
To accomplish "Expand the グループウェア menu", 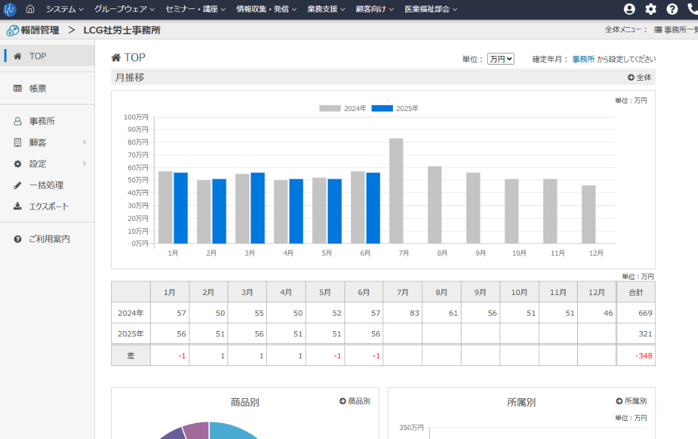I will coord(124,9).
